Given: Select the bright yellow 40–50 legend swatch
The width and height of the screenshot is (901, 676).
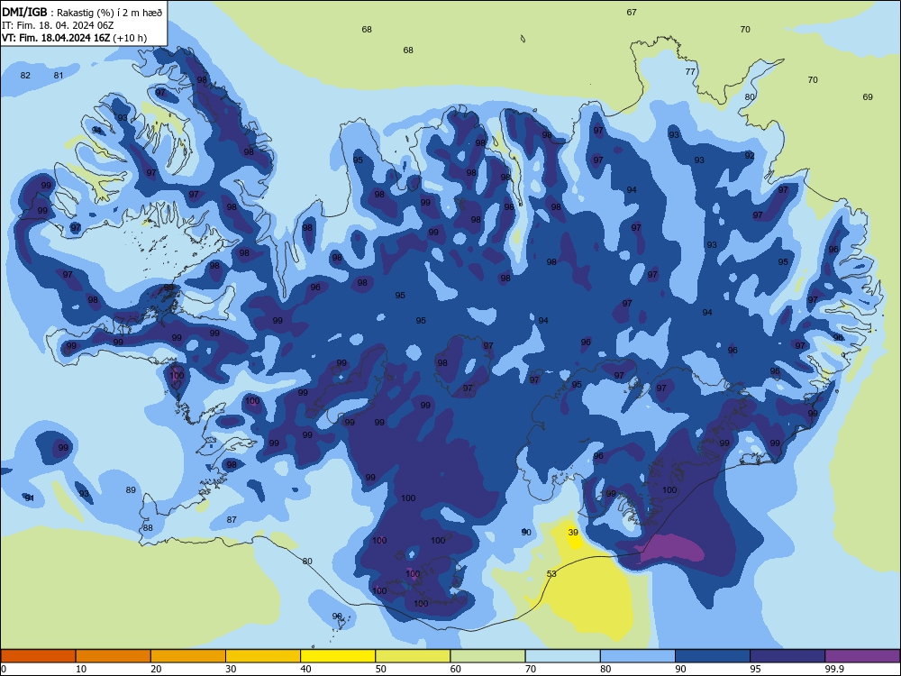Looking at the screenshot, I should pyautogui.click(x=338, y=656).
